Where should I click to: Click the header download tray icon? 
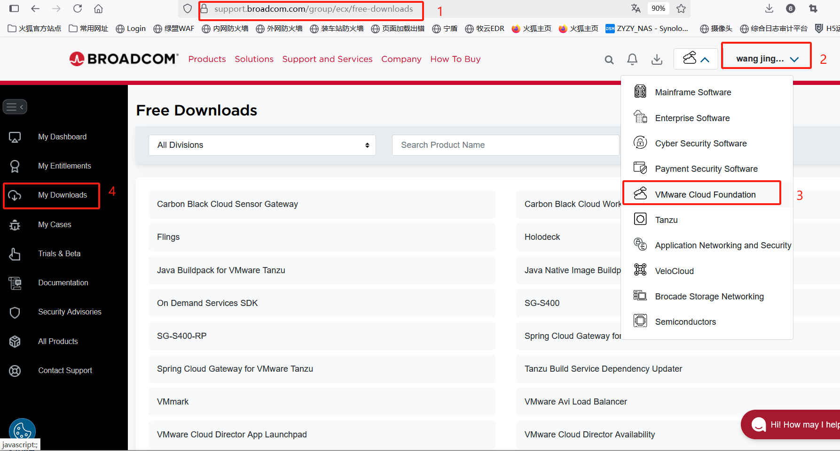[657, 59]
